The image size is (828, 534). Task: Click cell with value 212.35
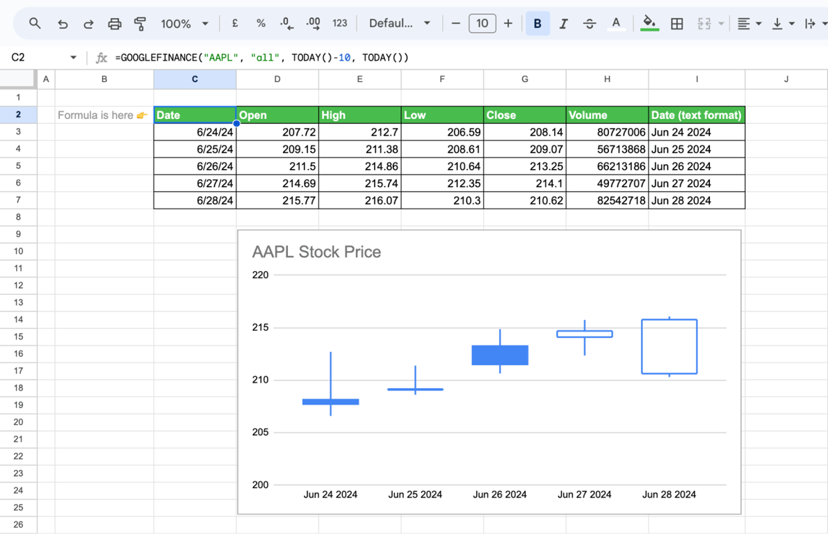(x=442, y=184)
